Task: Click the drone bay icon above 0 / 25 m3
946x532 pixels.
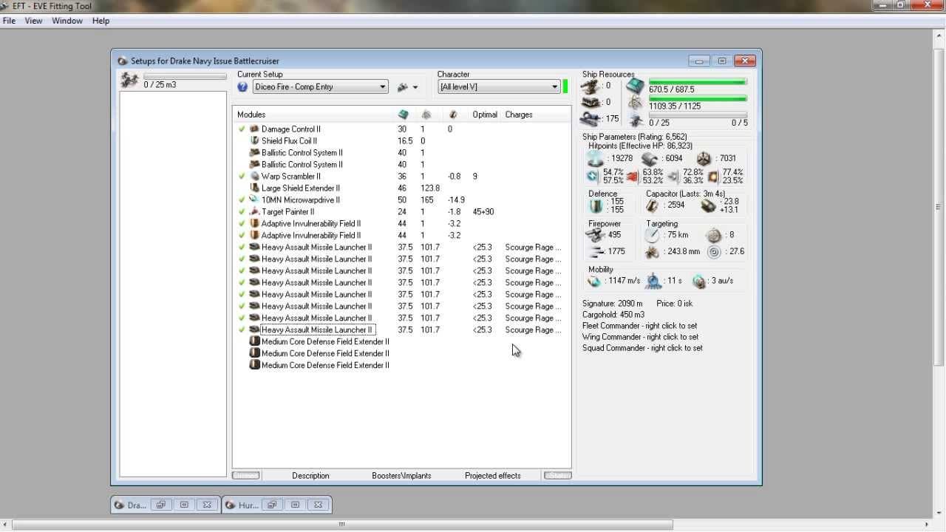Action: point(130,80)
